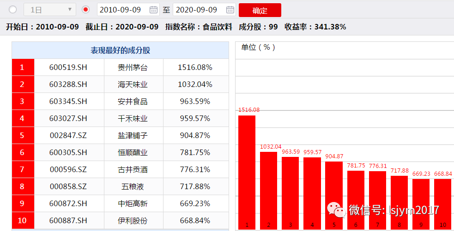This screenshot has width=454, height=231.
Task: Click chart bar 1 labeled 1516.08
Action: point(247,173)
